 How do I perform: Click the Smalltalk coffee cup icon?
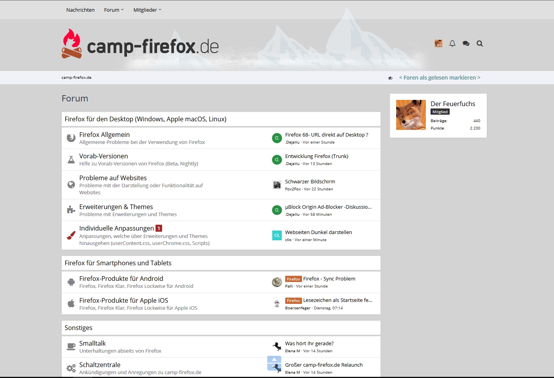pos(71,346)
